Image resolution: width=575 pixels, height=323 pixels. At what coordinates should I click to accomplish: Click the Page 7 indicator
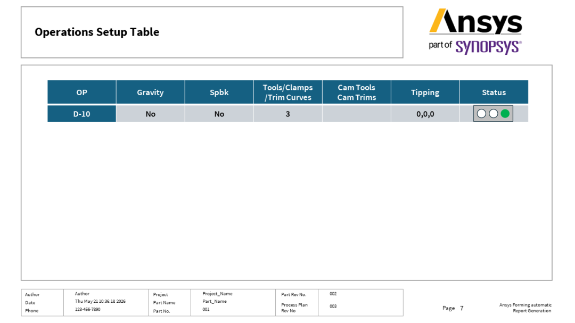[x=453, y=308]
